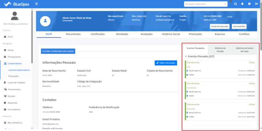The image size is (262, 131).
Task: Open Planejamento in the navigation
Action: click(x=14, y=57)
